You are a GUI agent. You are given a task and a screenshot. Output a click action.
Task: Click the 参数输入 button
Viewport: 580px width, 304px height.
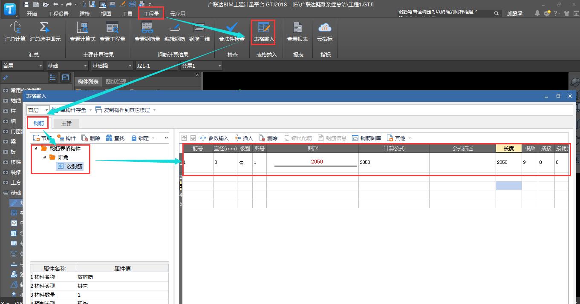coord(214,138)
